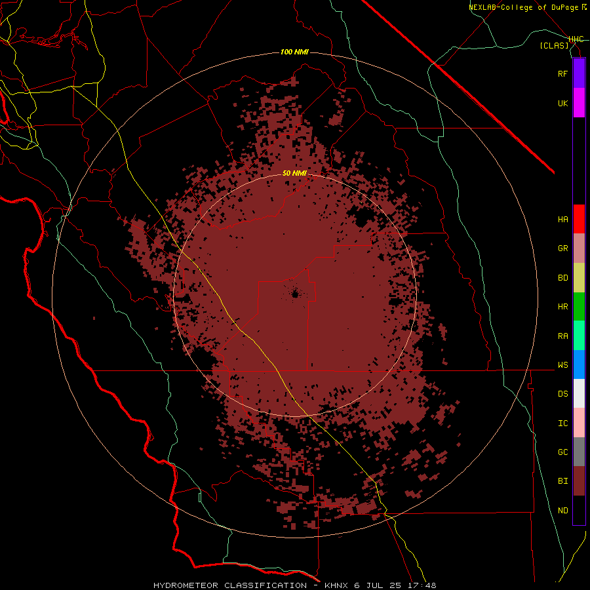The height and width of the screenshot is (590, 590).
Task: Click the GR pink legend swatch
Action: coord(579,248)
